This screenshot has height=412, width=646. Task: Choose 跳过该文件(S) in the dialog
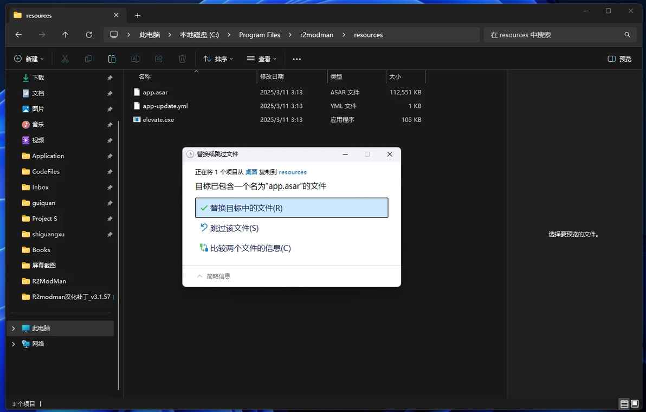click(x=234, y=228)
